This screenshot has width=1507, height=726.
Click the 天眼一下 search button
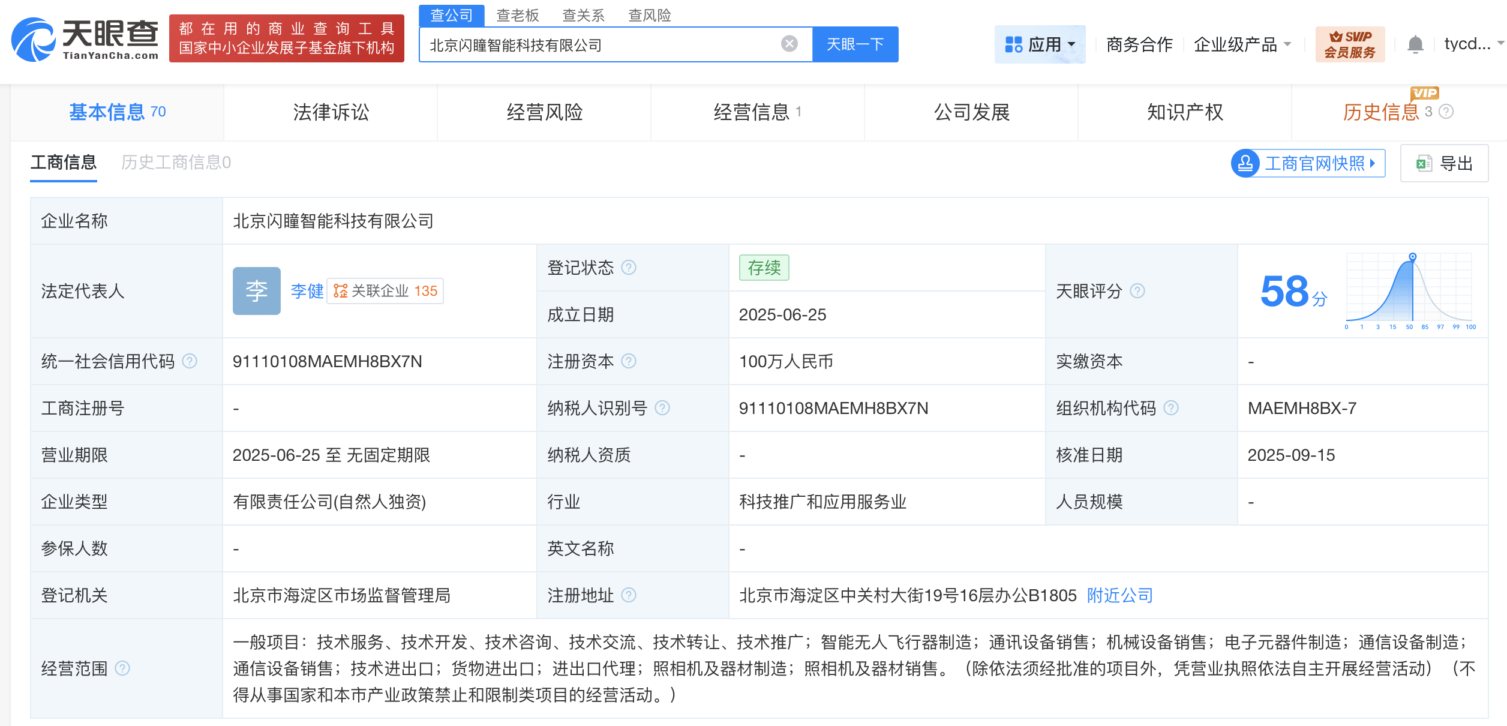point(855,43)
